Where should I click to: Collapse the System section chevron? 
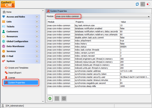(37, 61)
